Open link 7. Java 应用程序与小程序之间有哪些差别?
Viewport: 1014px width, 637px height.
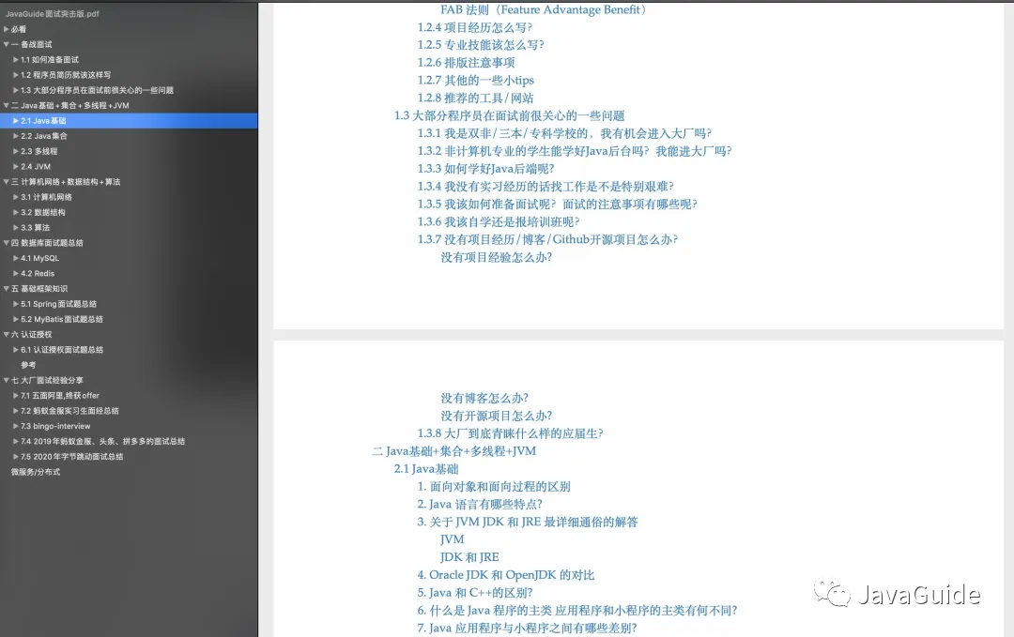(x=527, y=628)
